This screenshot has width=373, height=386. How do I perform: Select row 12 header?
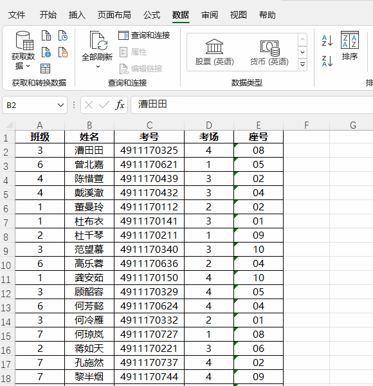6,293
